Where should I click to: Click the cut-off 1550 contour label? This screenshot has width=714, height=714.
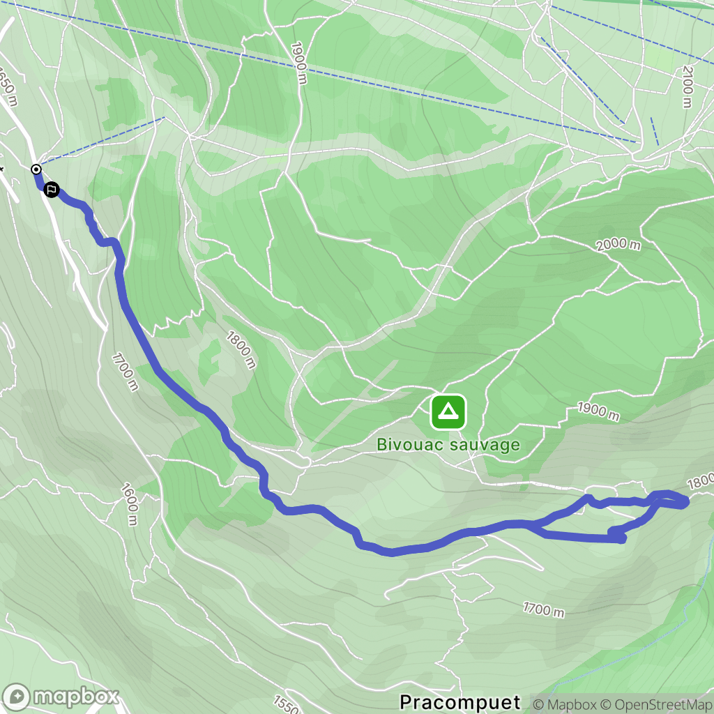pyautogui.click(x=287, y=704)
